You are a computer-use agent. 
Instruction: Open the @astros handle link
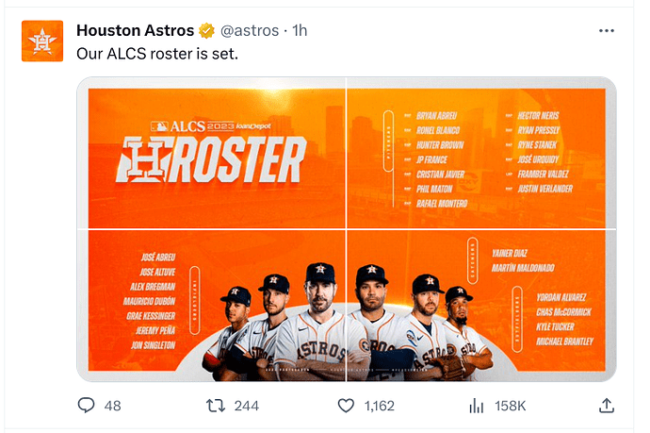click(250, 30)
